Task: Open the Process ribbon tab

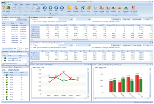Action: (35, 4)
